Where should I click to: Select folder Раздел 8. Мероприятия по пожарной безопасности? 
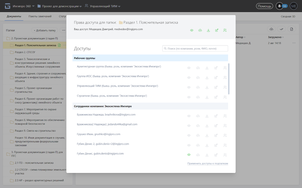40,122
